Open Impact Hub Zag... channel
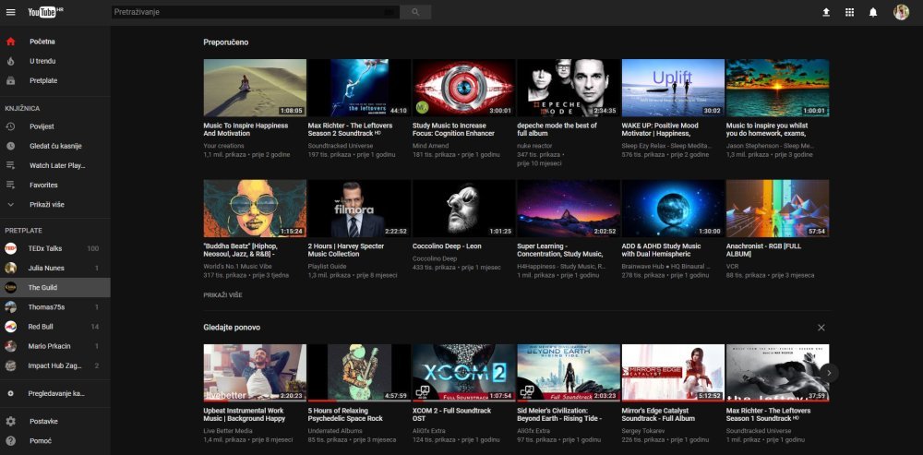 pyautogui.click(x=55, y=365)
